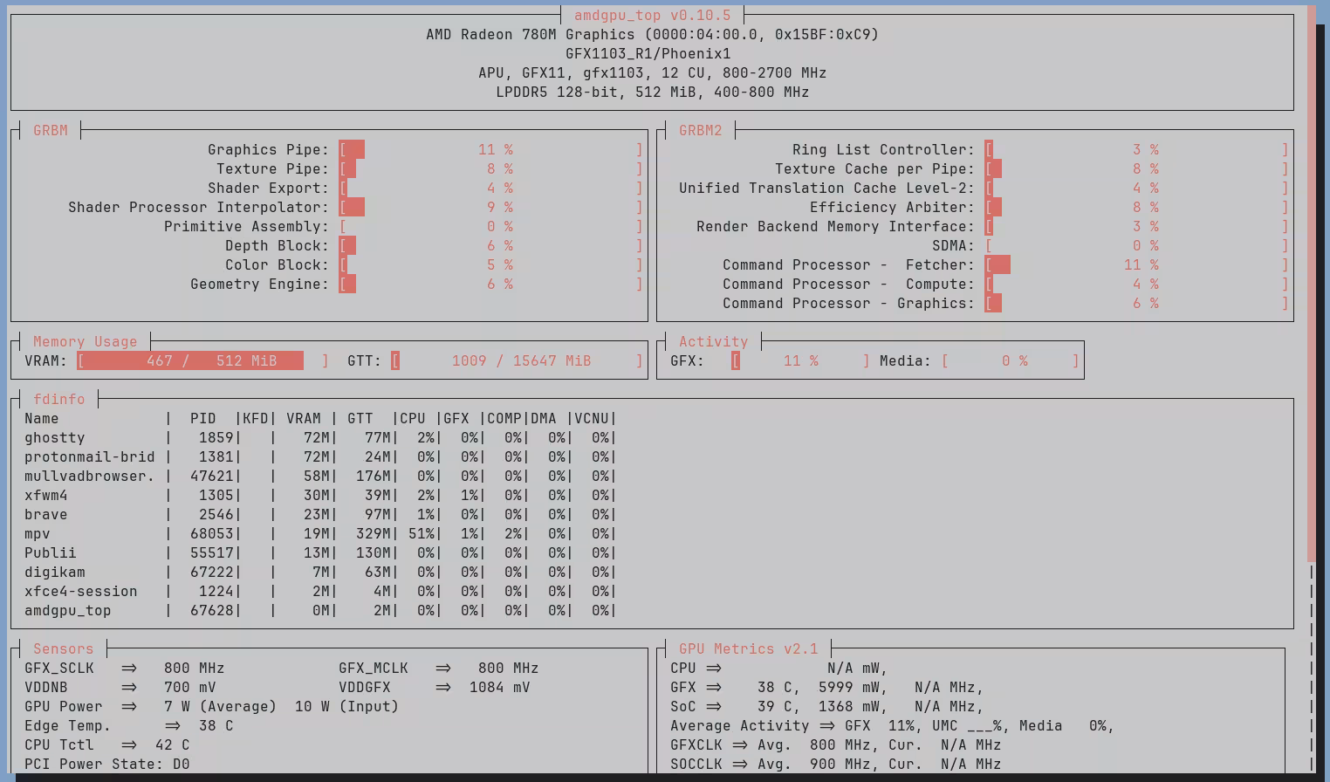Click the Command Processor Fetcher usage bar
This screenshot has width=1330, height=782.
coord(1136,265)
